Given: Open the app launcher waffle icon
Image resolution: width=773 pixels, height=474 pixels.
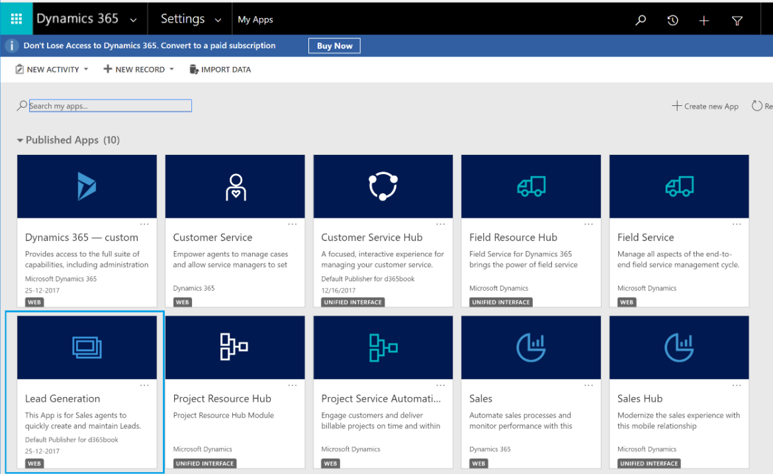Looking at the screenshot, I should click(x=17, y=19).
